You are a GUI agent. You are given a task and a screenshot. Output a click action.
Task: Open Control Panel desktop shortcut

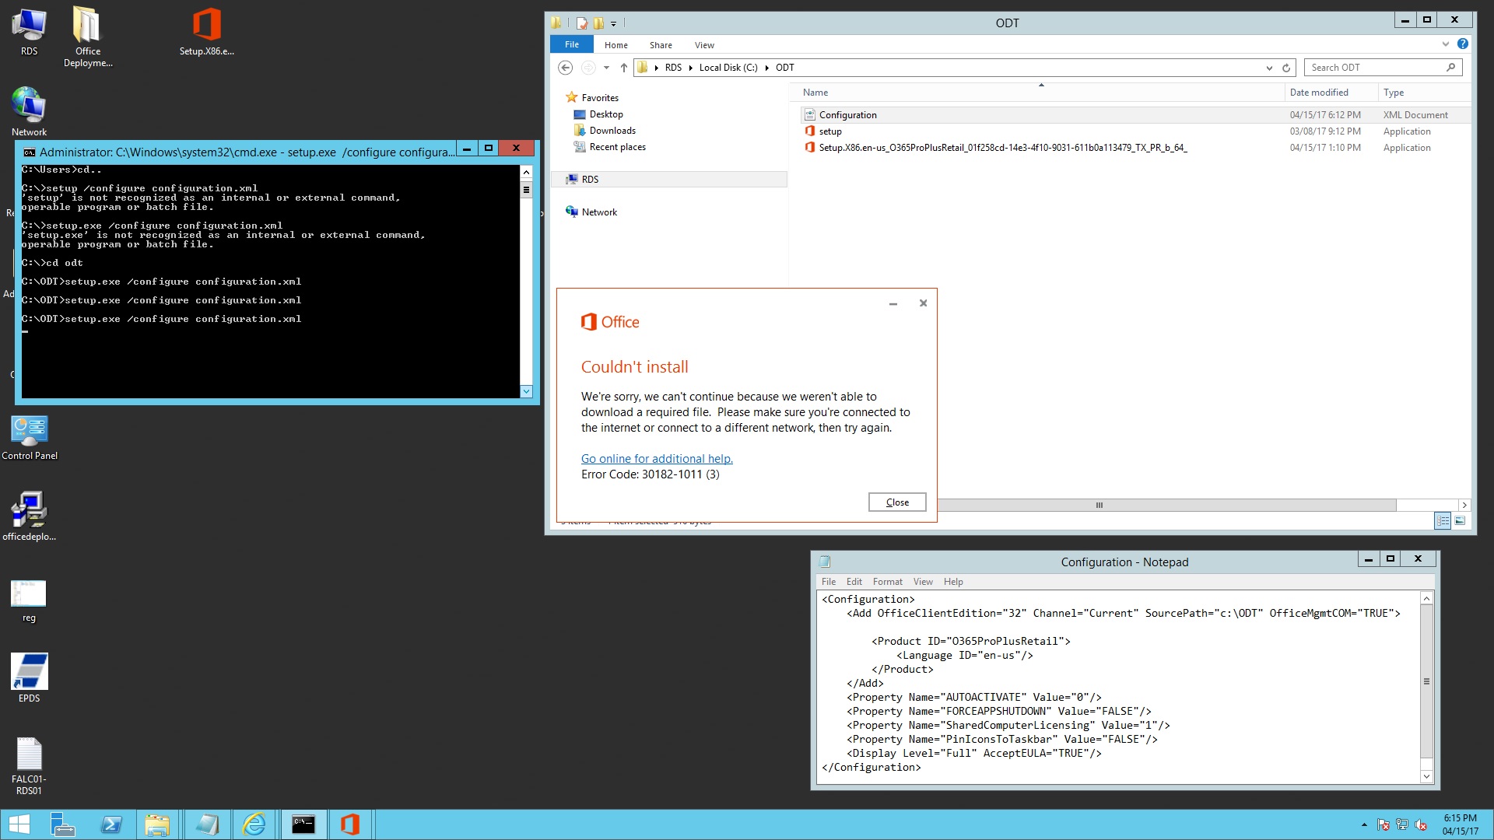30,437
